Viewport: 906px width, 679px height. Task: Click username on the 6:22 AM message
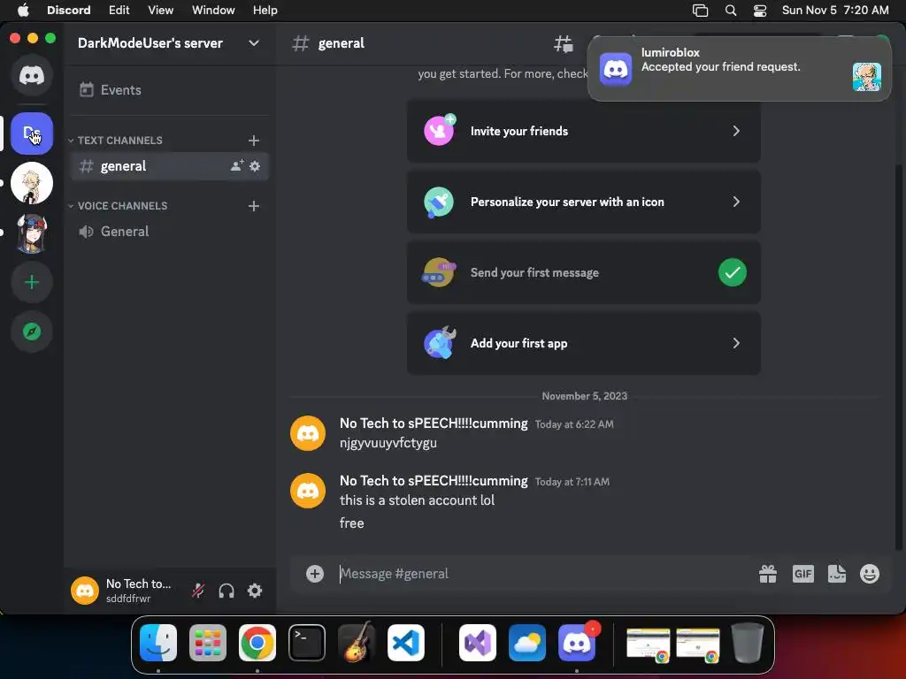pos(434,423)
